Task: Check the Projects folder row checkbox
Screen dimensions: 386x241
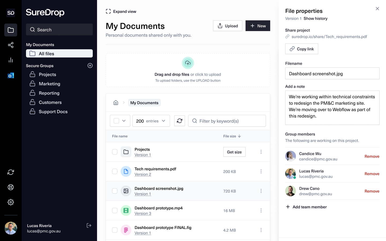Action: (x=115, y=152)
